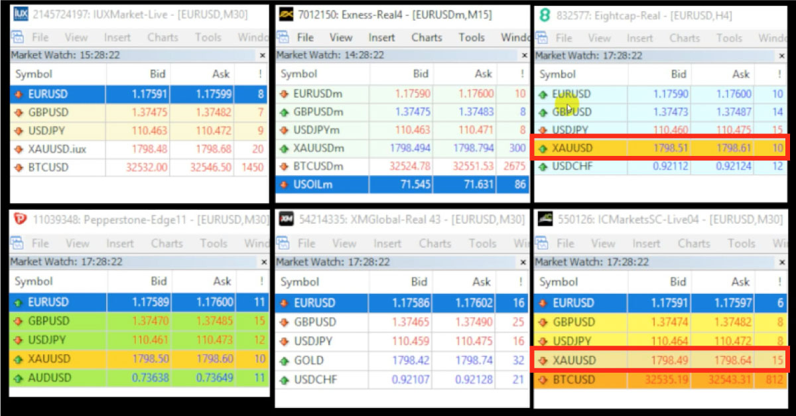Click the arrow icon beside USOILm in Exness
The width and height of the screenshot is (796, 416).
pos(285,184)
